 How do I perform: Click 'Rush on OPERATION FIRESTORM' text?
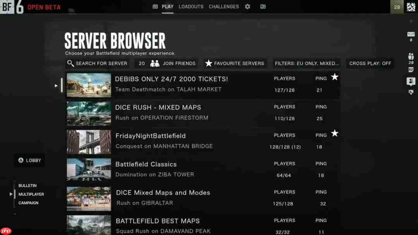(161, 118)
